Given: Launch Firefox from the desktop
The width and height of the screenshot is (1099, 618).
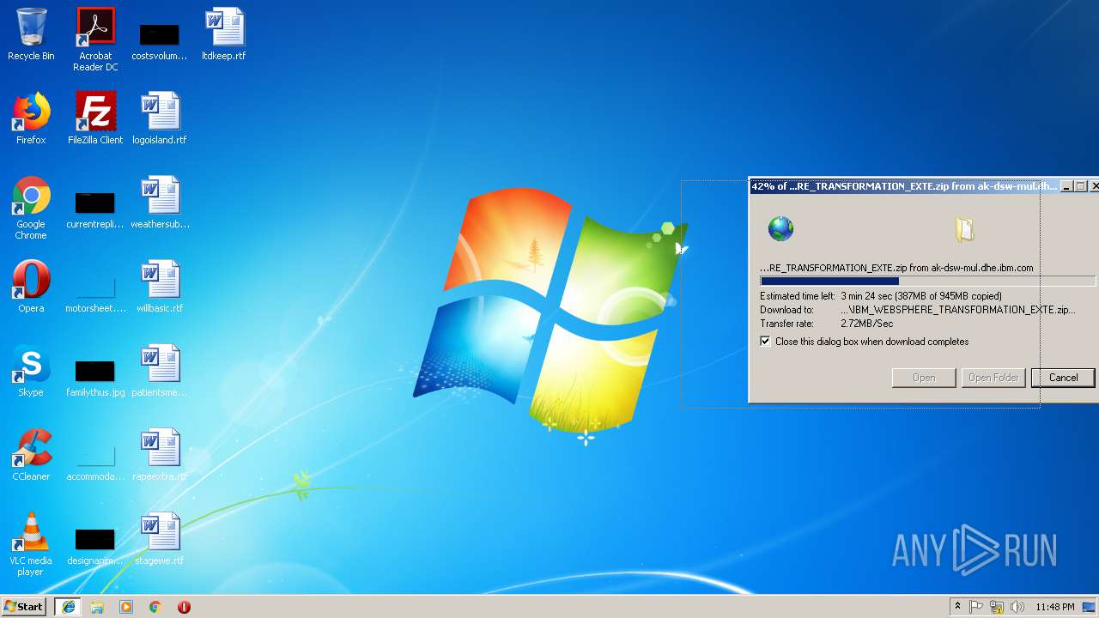Looking at the screenshot, I should click(31, 118).
